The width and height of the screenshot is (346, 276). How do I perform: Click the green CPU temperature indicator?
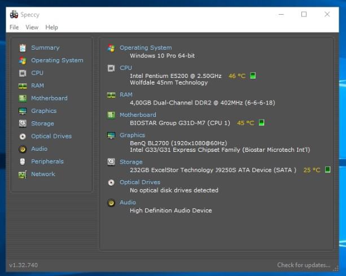(253, 76)
